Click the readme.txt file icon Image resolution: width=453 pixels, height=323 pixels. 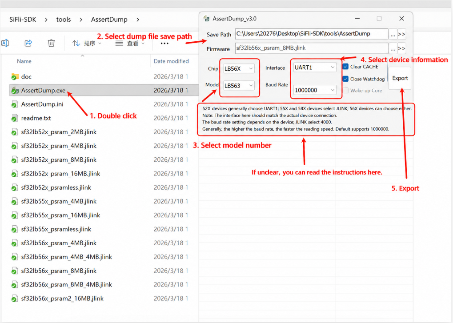pyautogui.click(x=14, y=118)
